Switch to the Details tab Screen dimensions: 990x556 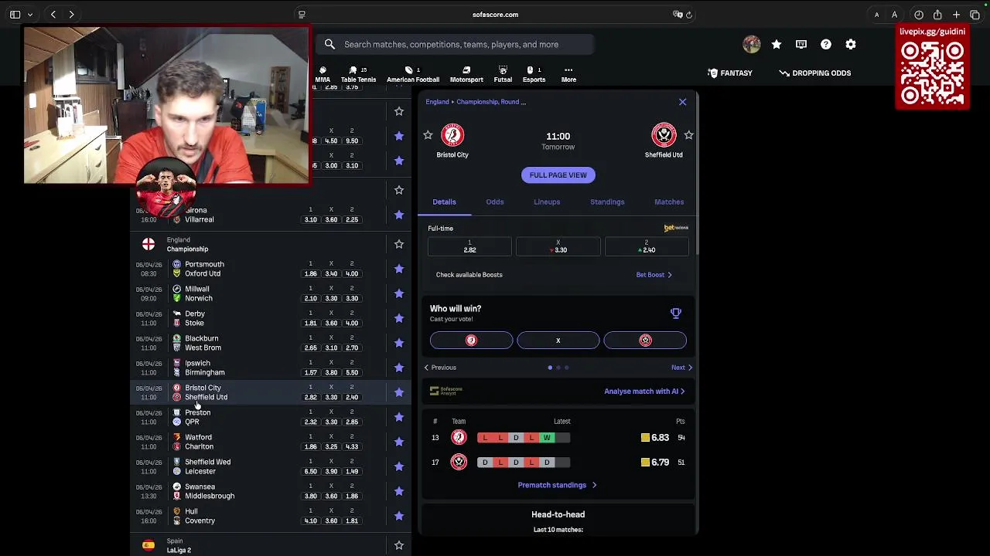pos(444,202)
